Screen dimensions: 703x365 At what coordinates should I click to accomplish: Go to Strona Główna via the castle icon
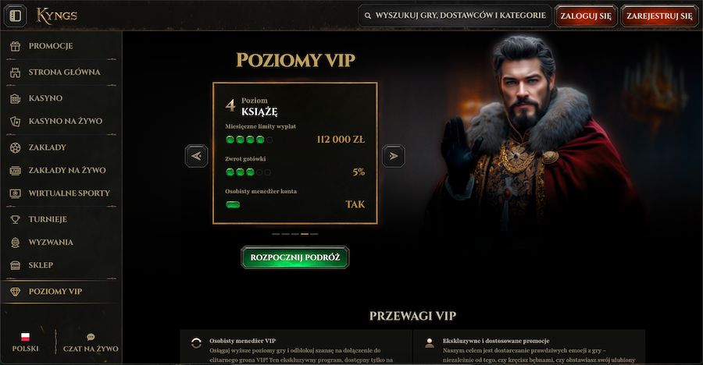click(16, 72)
